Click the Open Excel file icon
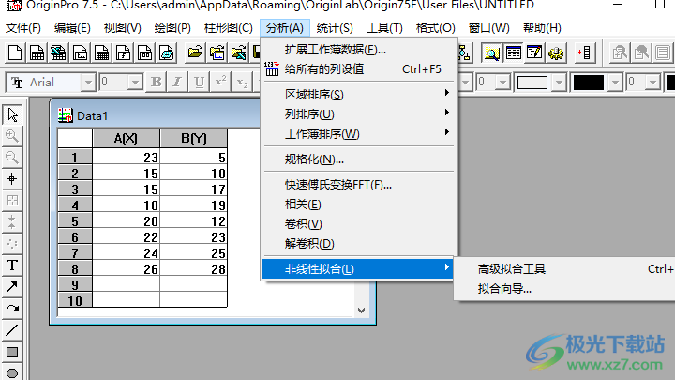 coord(238,53)
